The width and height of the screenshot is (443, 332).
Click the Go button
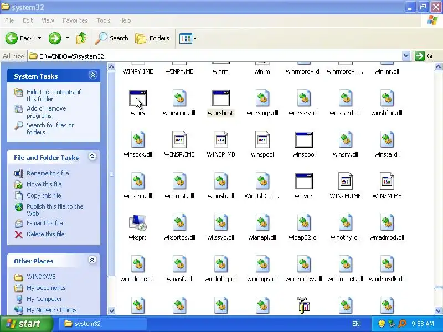425,56
